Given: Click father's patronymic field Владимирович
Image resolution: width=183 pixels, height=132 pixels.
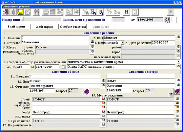Looking at the screenshot, I should (x=64, y=86).
